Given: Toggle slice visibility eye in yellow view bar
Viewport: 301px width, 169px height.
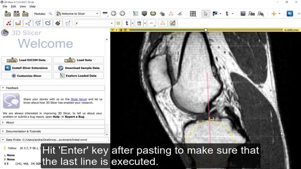Looking at the screenshot, I should pyautogui.click(x=121, y=30).
